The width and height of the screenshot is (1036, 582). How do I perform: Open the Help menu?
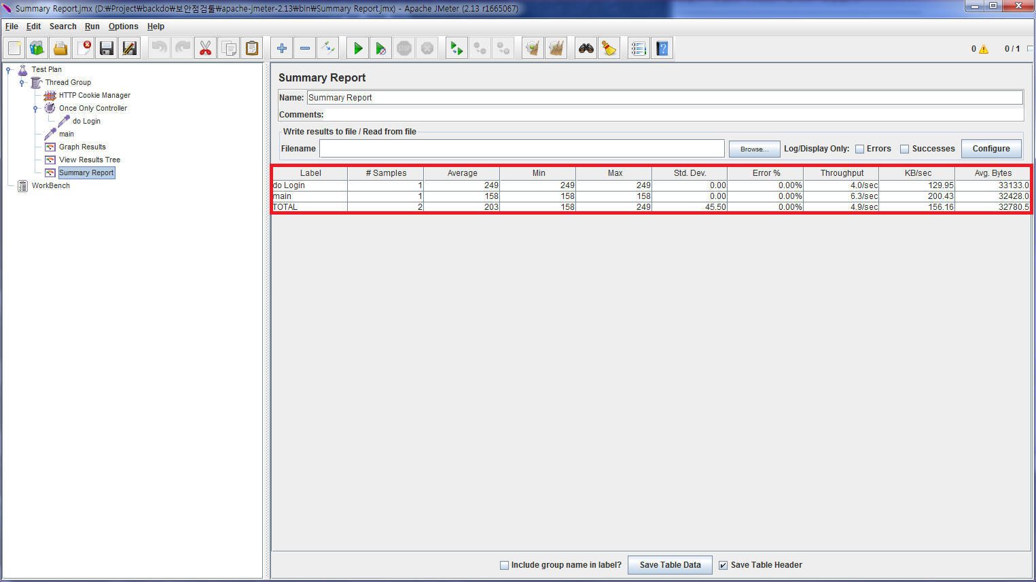click(156, 26)
